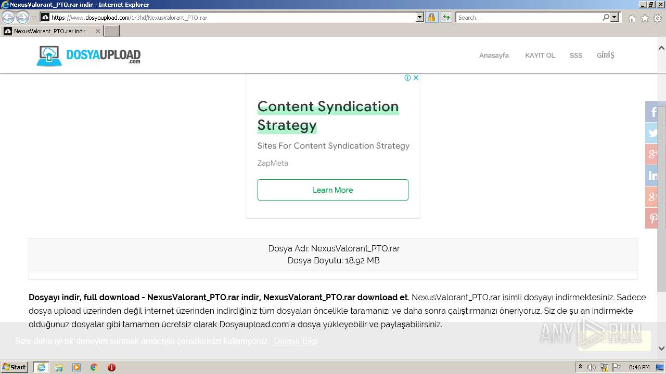Viewport: 666px width, 374px height.
Task: Click the security lock icon
Action: pos(432,17)
